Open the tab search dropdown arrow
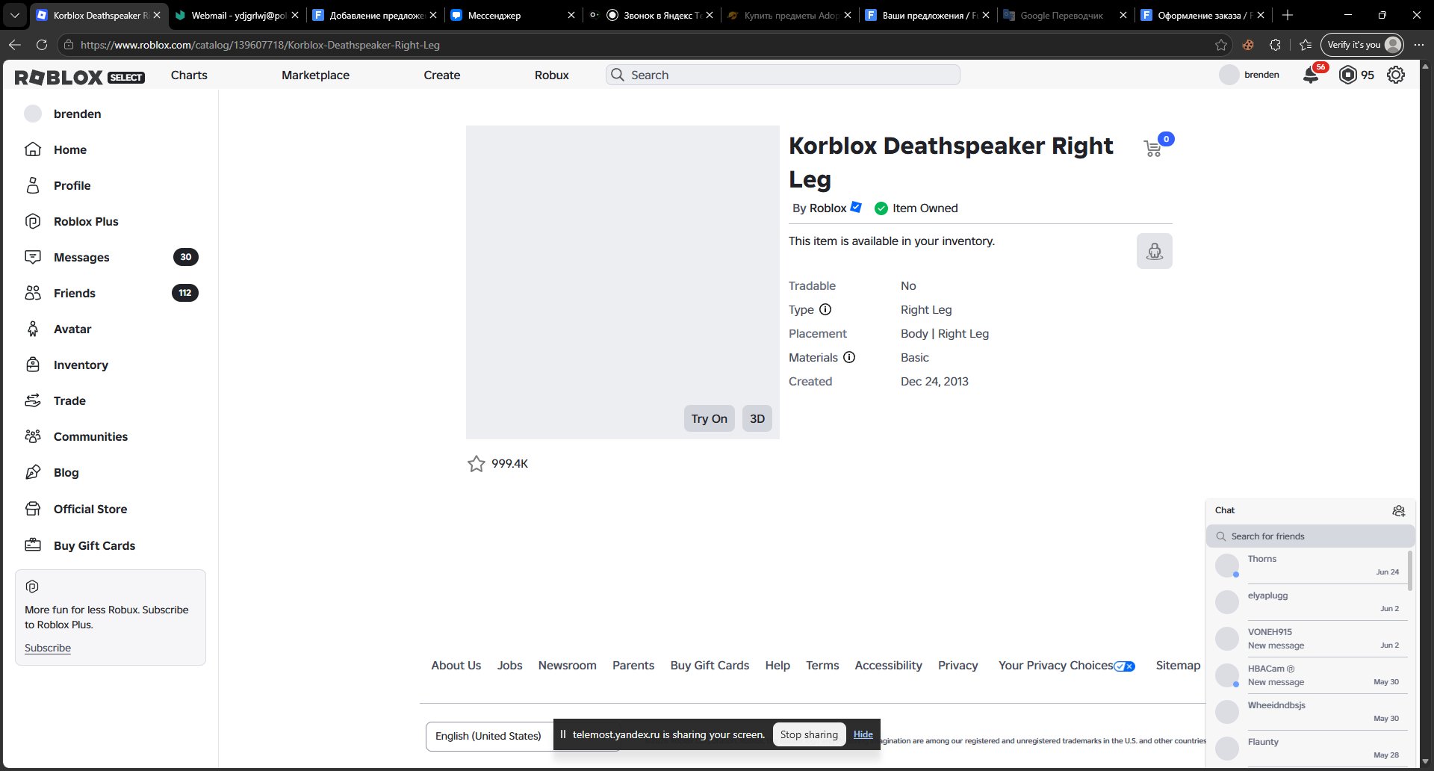The image size is (1434, 771). [14, 15]
